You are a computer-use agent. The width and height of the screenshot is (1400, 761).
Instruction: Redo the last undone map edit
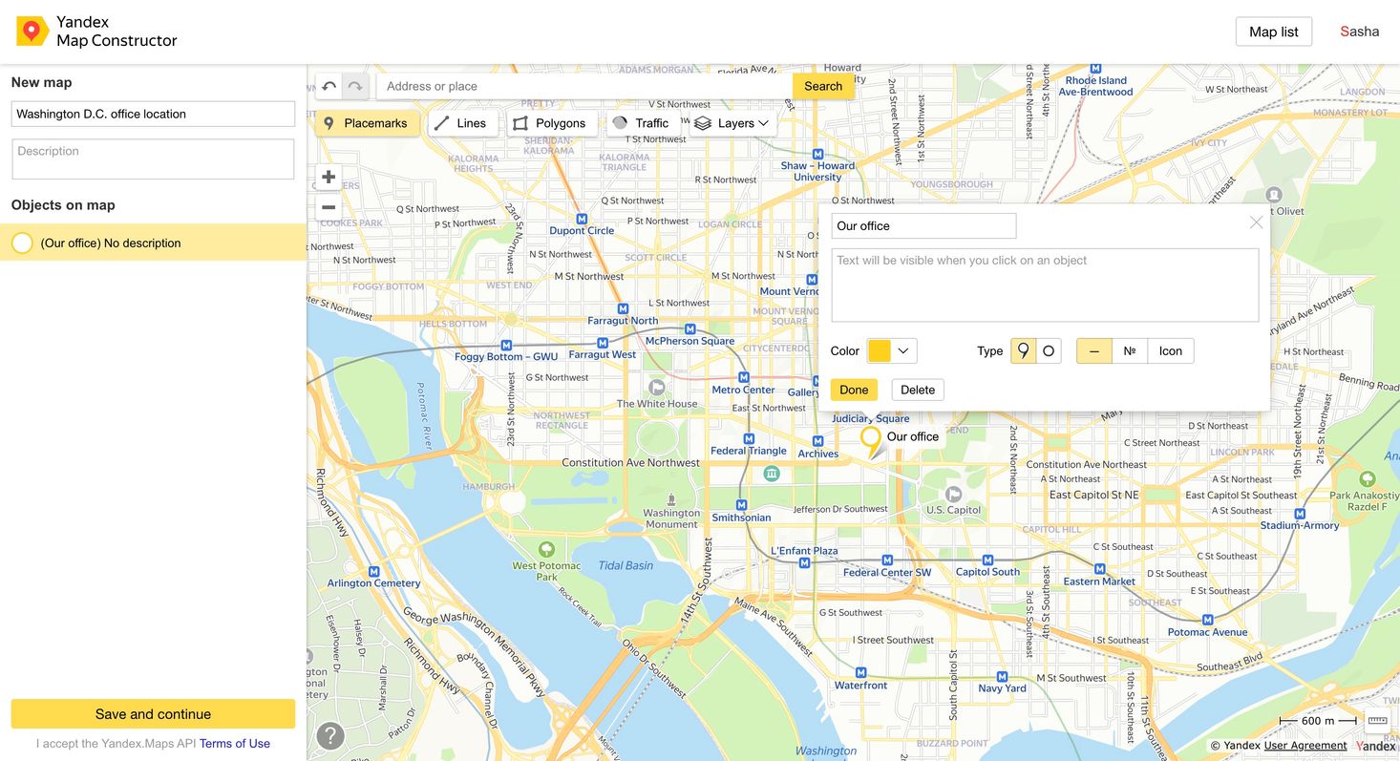355,86
